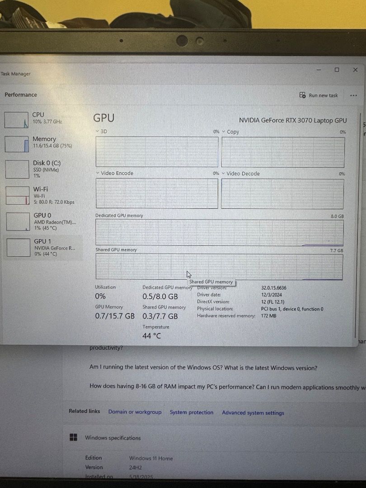The width and height of the screenshot is (366, 488).
Task: Click the 0.7/15.7 GB GPU Memory value
Action: click(115, 316)
